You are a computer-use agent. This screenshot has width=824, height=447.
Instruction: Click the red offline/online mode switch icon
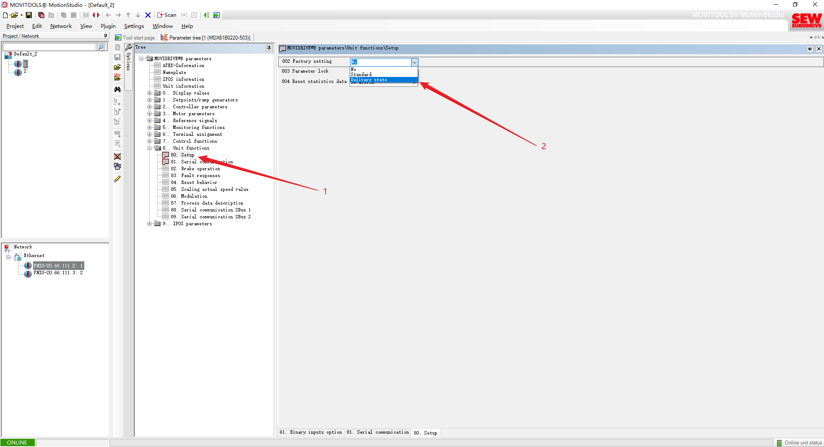click(96, 15)
